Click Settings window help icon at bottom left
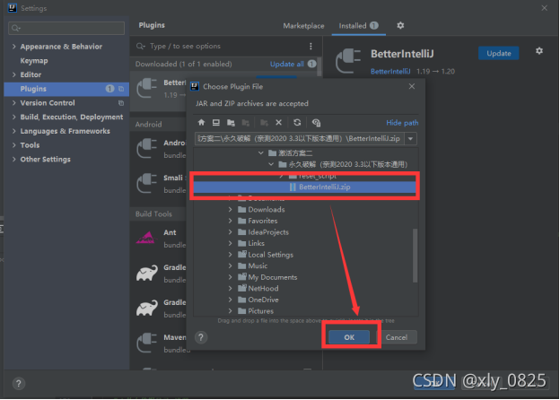 [x=19, y=384]
